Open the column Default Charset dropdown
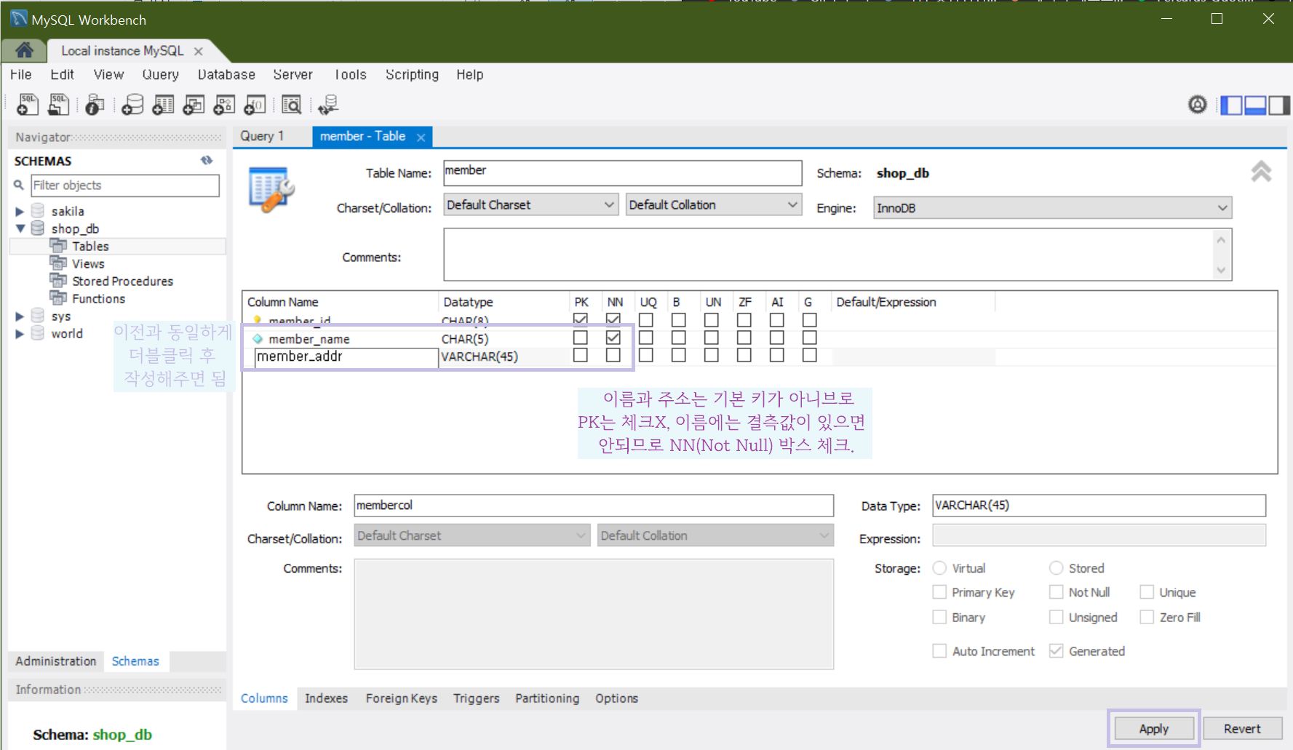 (472, 535)
